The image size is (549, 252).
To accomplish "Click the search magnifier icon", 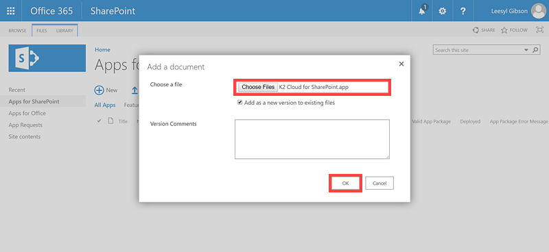I will pos(535,50).
